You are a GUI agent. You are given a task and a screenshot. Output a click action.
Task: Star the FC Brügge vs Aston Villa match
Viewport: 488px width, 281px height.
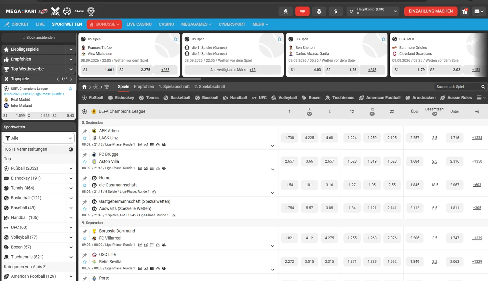pos(85,162)
